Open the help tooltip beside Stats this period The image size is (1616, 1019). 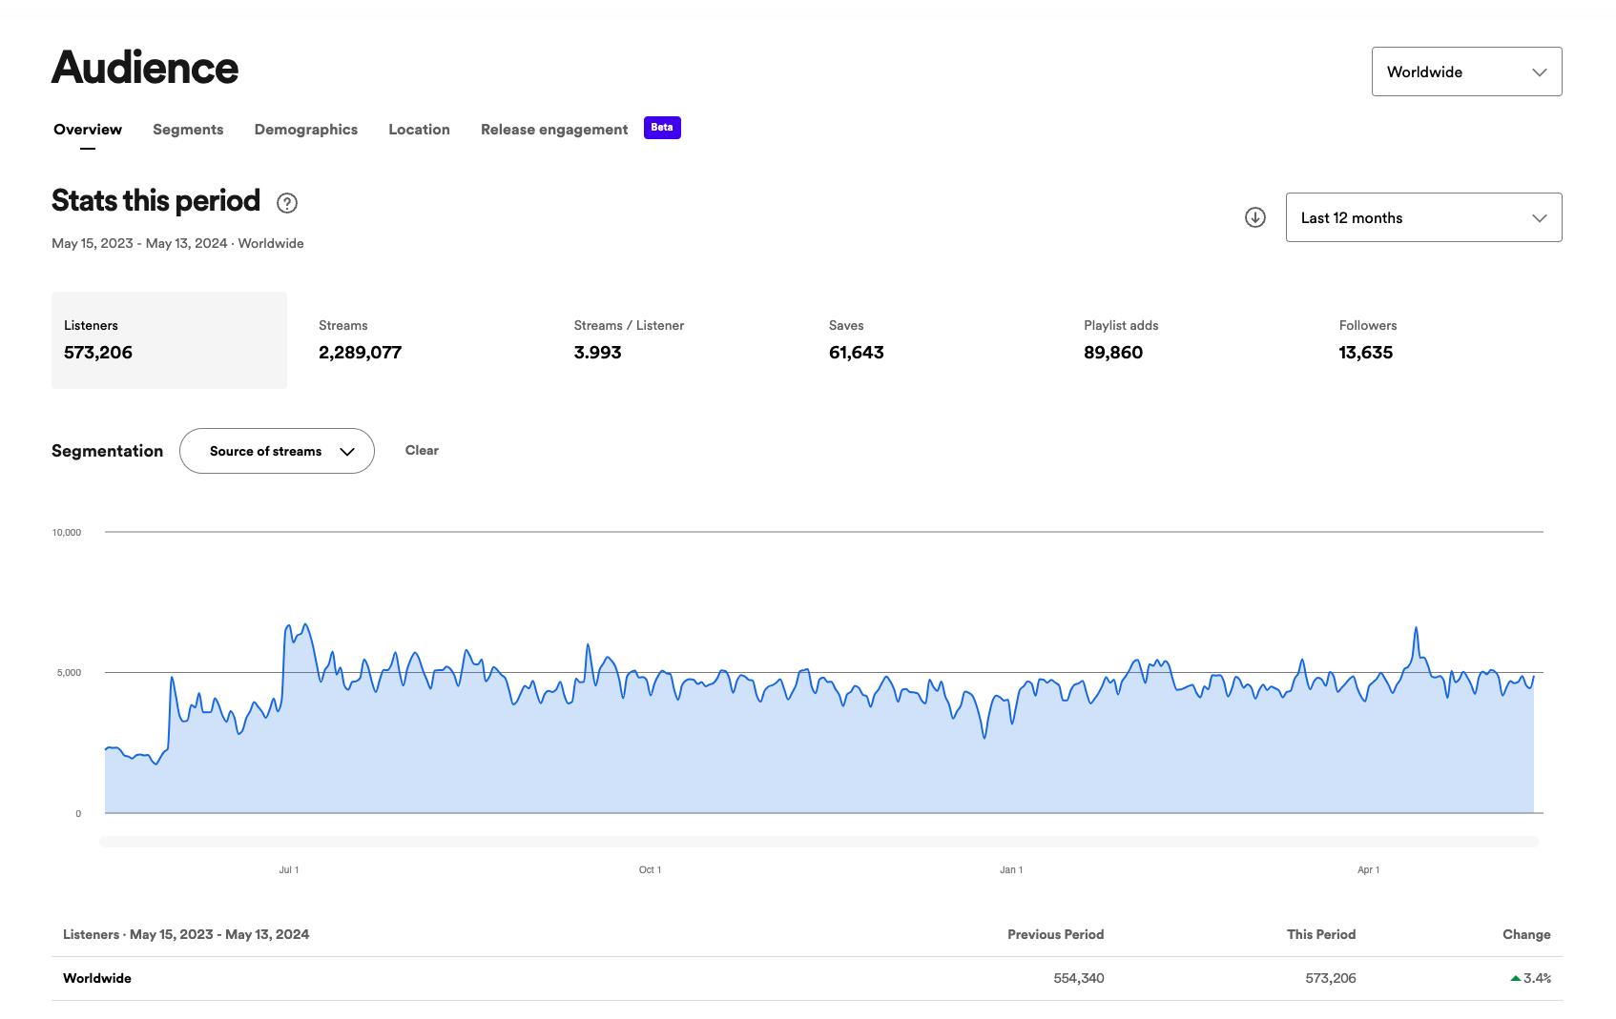pos(286,203)
